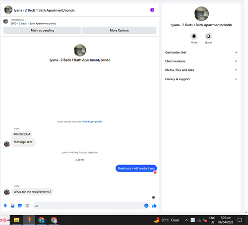Click the $900 listing title text
This screenshot has height=225, width=248.
(33, 24)
